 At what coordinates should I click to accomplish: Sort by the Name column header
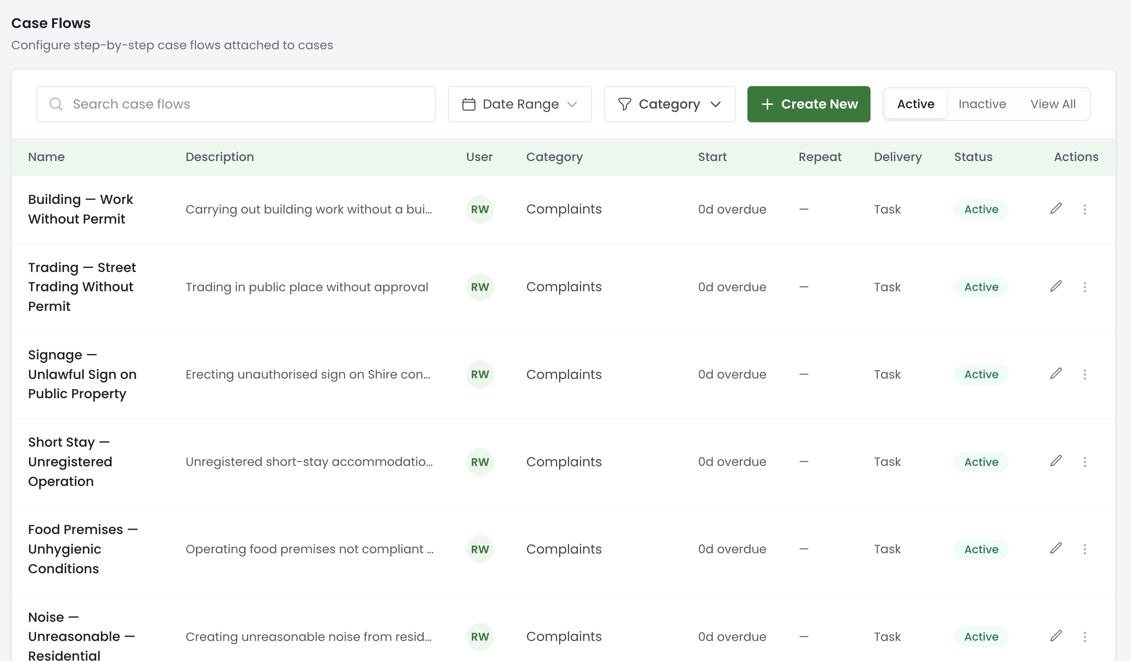coord(46,157)
